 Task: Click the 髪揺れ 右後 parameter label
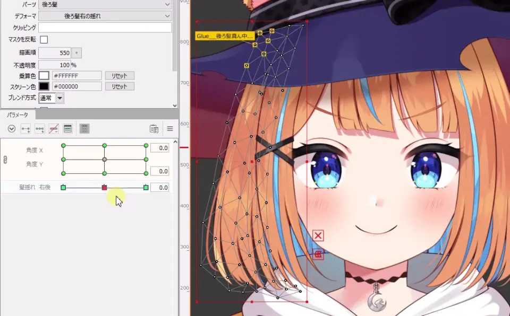(x=35, y=187)
